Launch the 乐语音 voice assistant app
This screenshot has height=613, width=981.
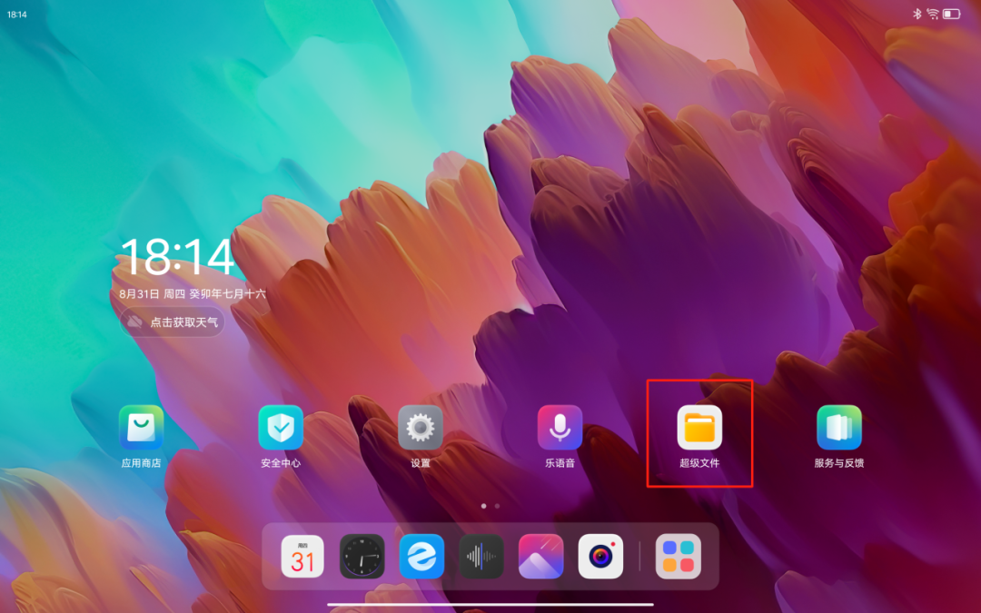560,428
